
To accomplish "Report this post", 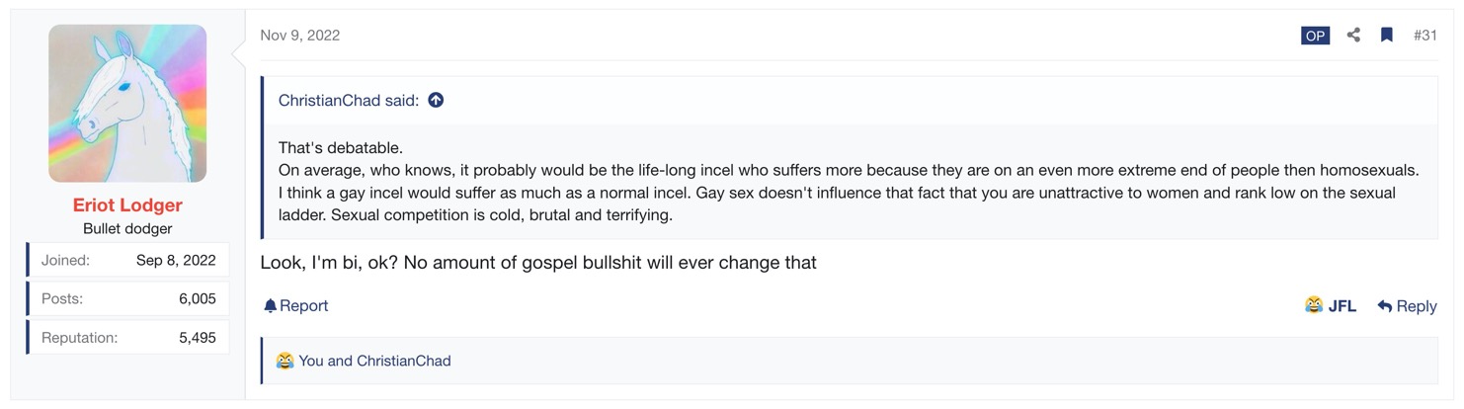I will 295,306.
